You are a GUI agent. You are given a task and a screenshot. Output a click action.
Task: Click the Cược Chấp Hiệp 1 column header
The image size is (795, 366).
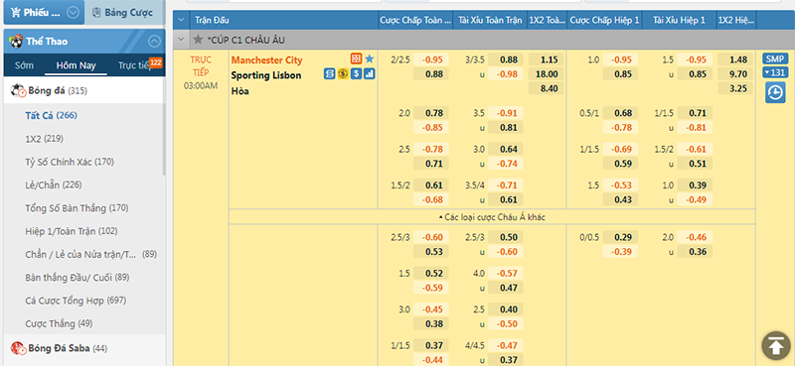click(x=604, y=20)
